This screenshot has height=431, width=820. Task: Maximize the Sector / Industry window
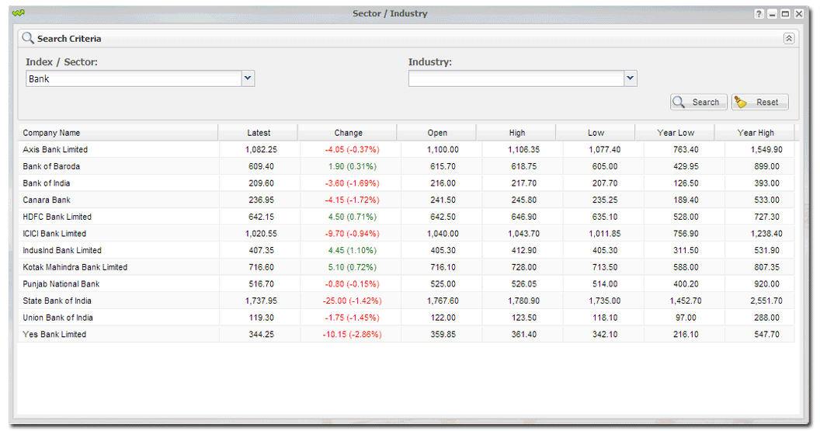786,14
